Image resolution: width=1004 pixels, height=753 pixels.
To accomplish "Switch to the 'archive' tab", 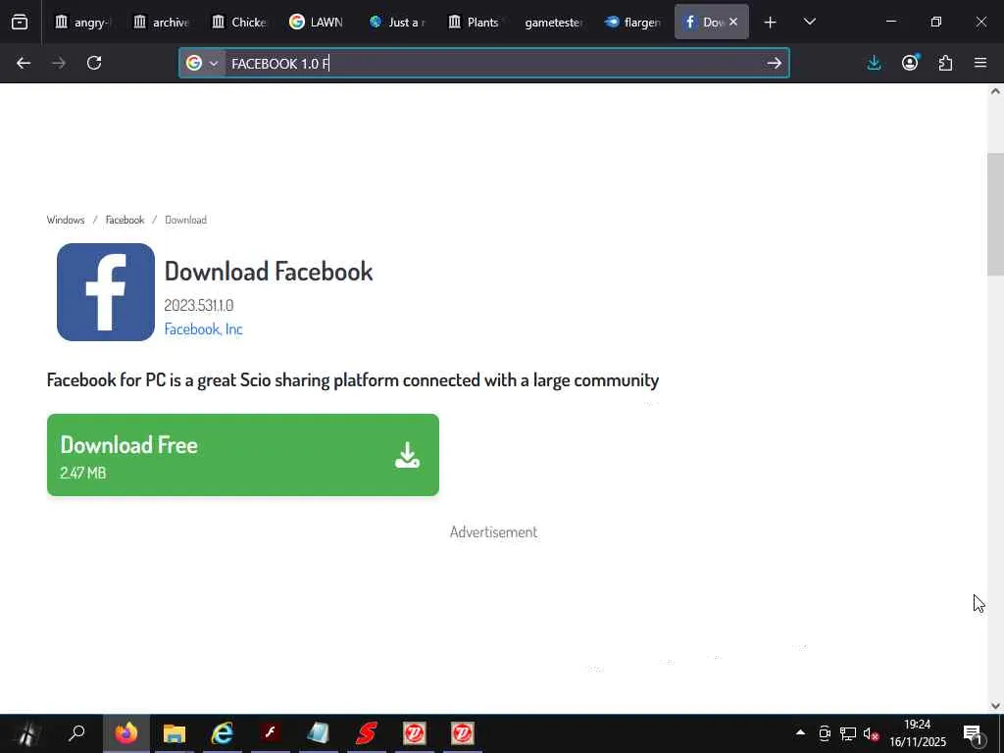I will pyautogui.click(x=160, y=22).
